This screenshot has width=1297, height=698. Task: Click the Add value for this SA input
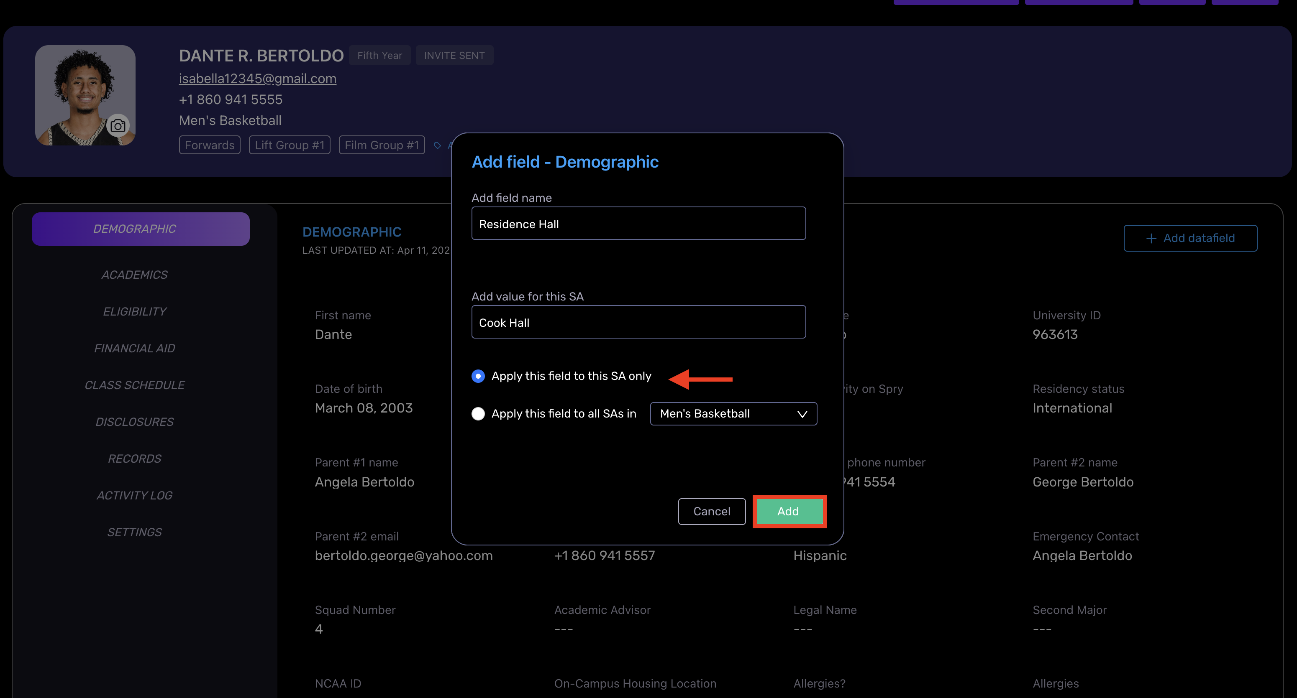click(638, 322)
